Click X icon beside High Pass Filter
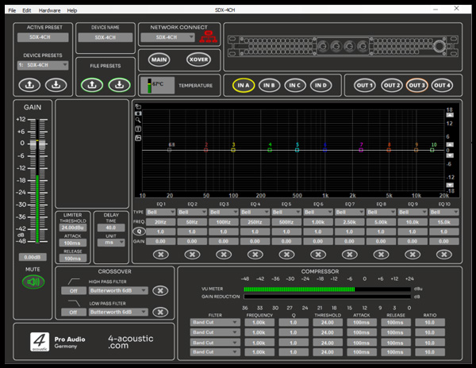 (160, 290)
